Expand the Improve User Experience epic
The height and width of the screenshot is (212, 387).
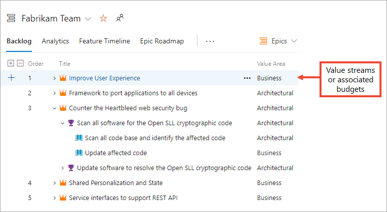click(x=55, y=78)
